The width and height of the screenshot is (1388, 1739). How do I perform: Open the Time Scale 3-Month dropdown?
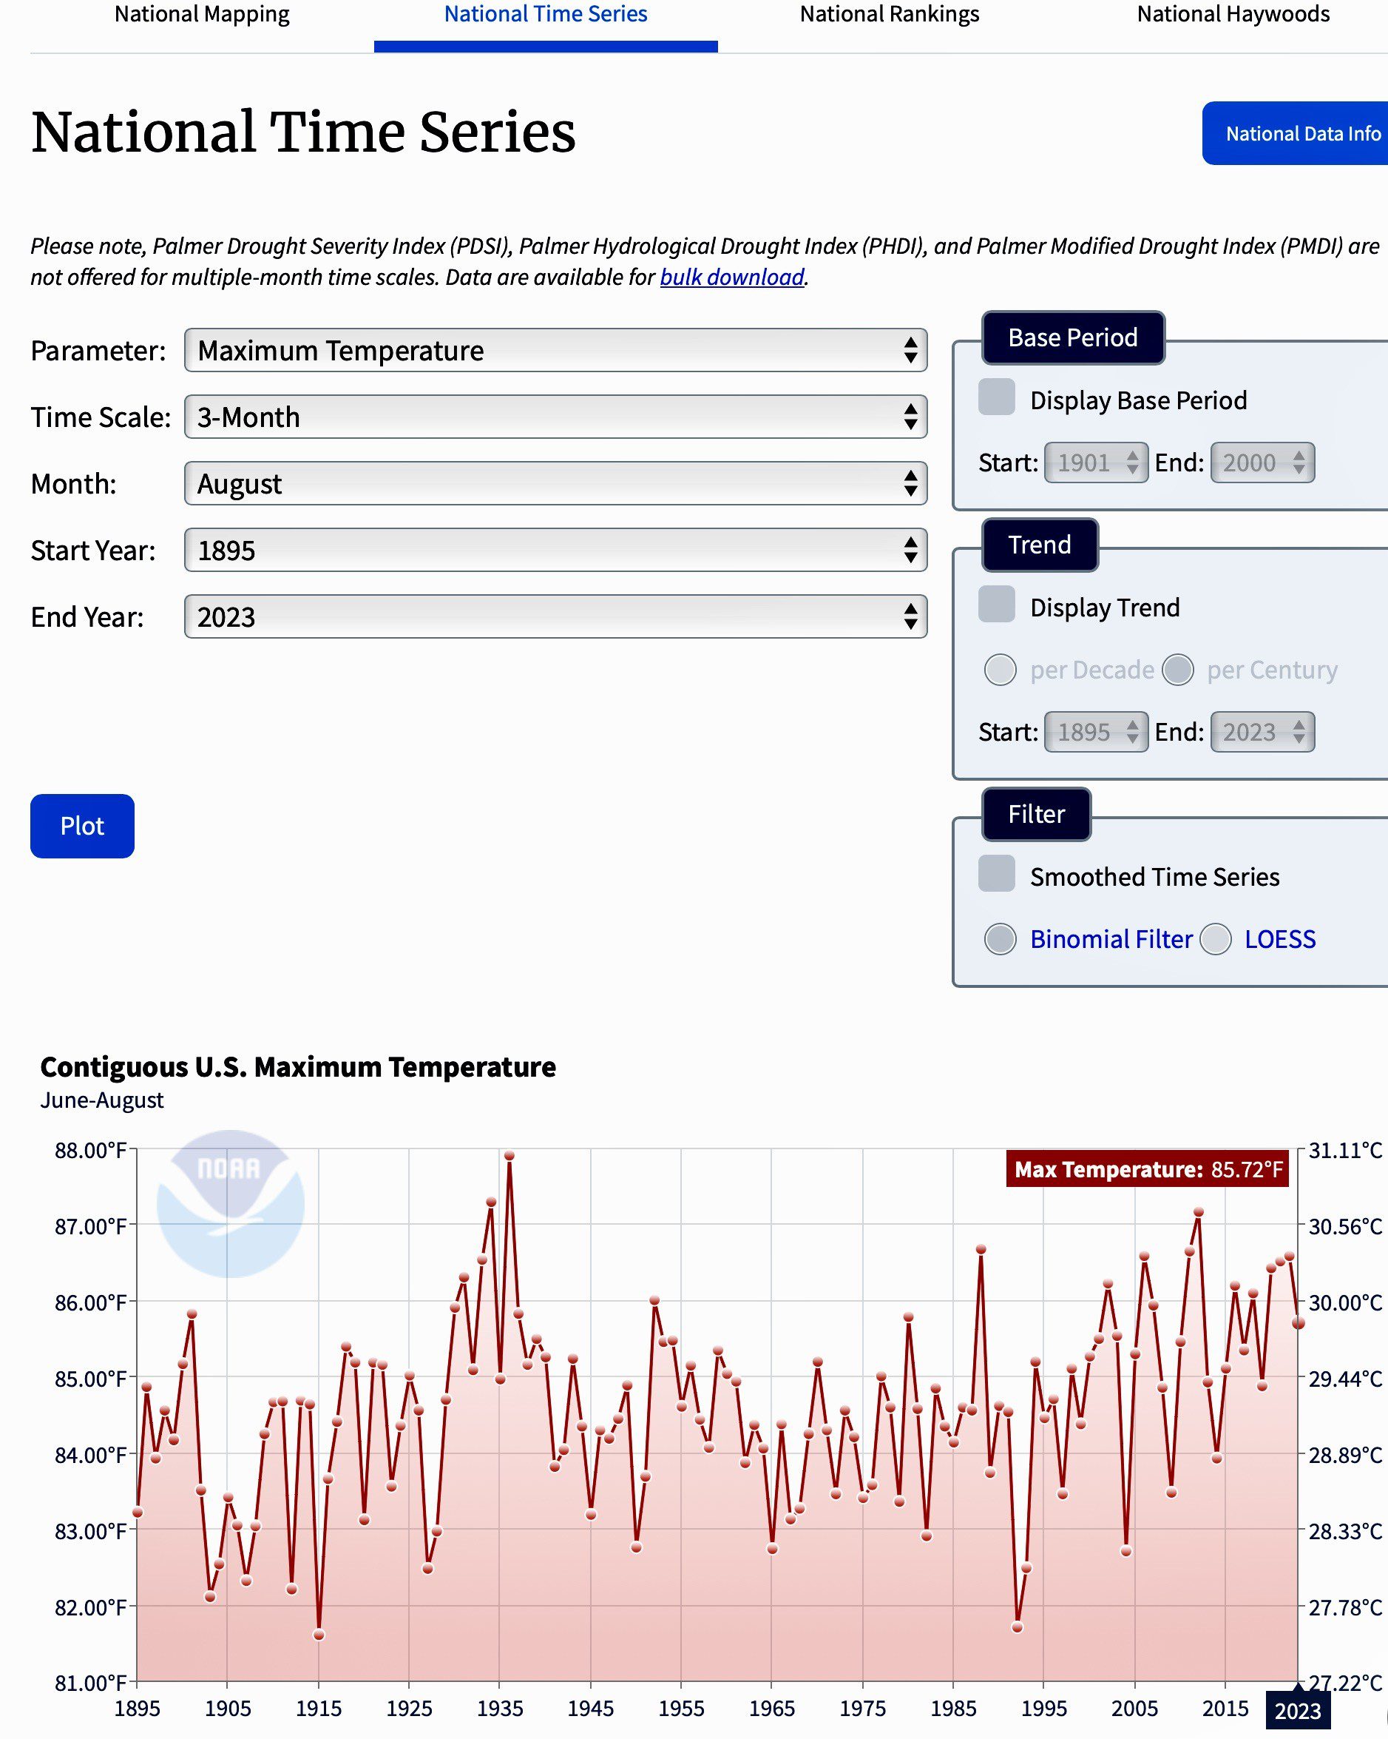tap(555, 417)
